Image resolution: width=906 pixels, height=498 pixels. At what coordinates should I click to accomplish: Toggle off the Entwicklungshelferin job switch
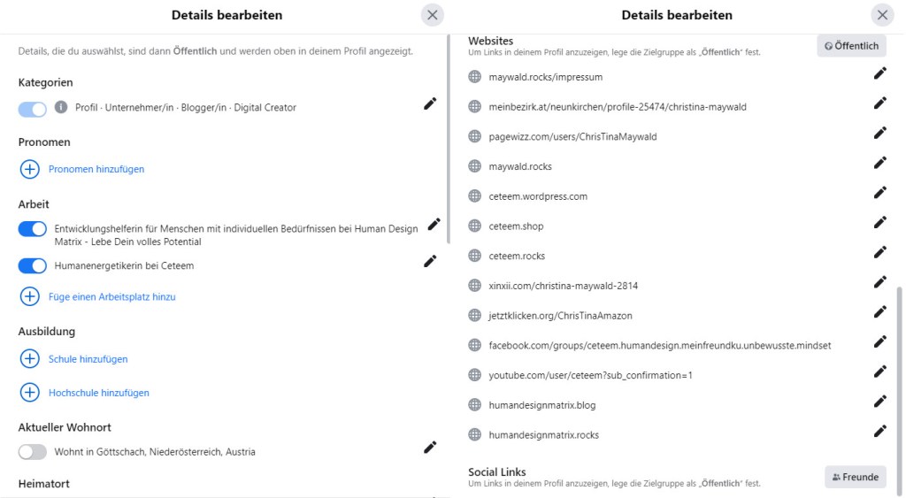click(33, 229)
